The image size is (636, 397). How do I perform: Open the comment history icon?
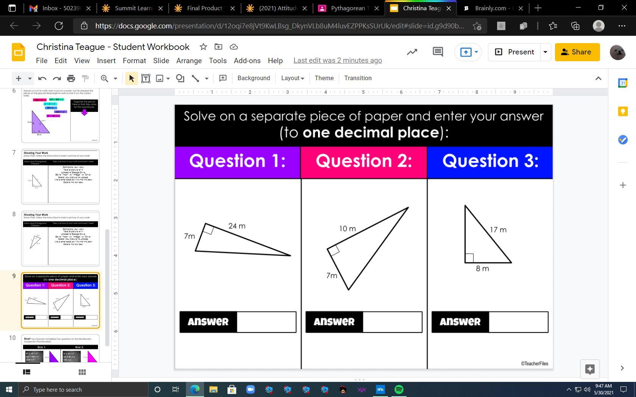tap(438, 52)
